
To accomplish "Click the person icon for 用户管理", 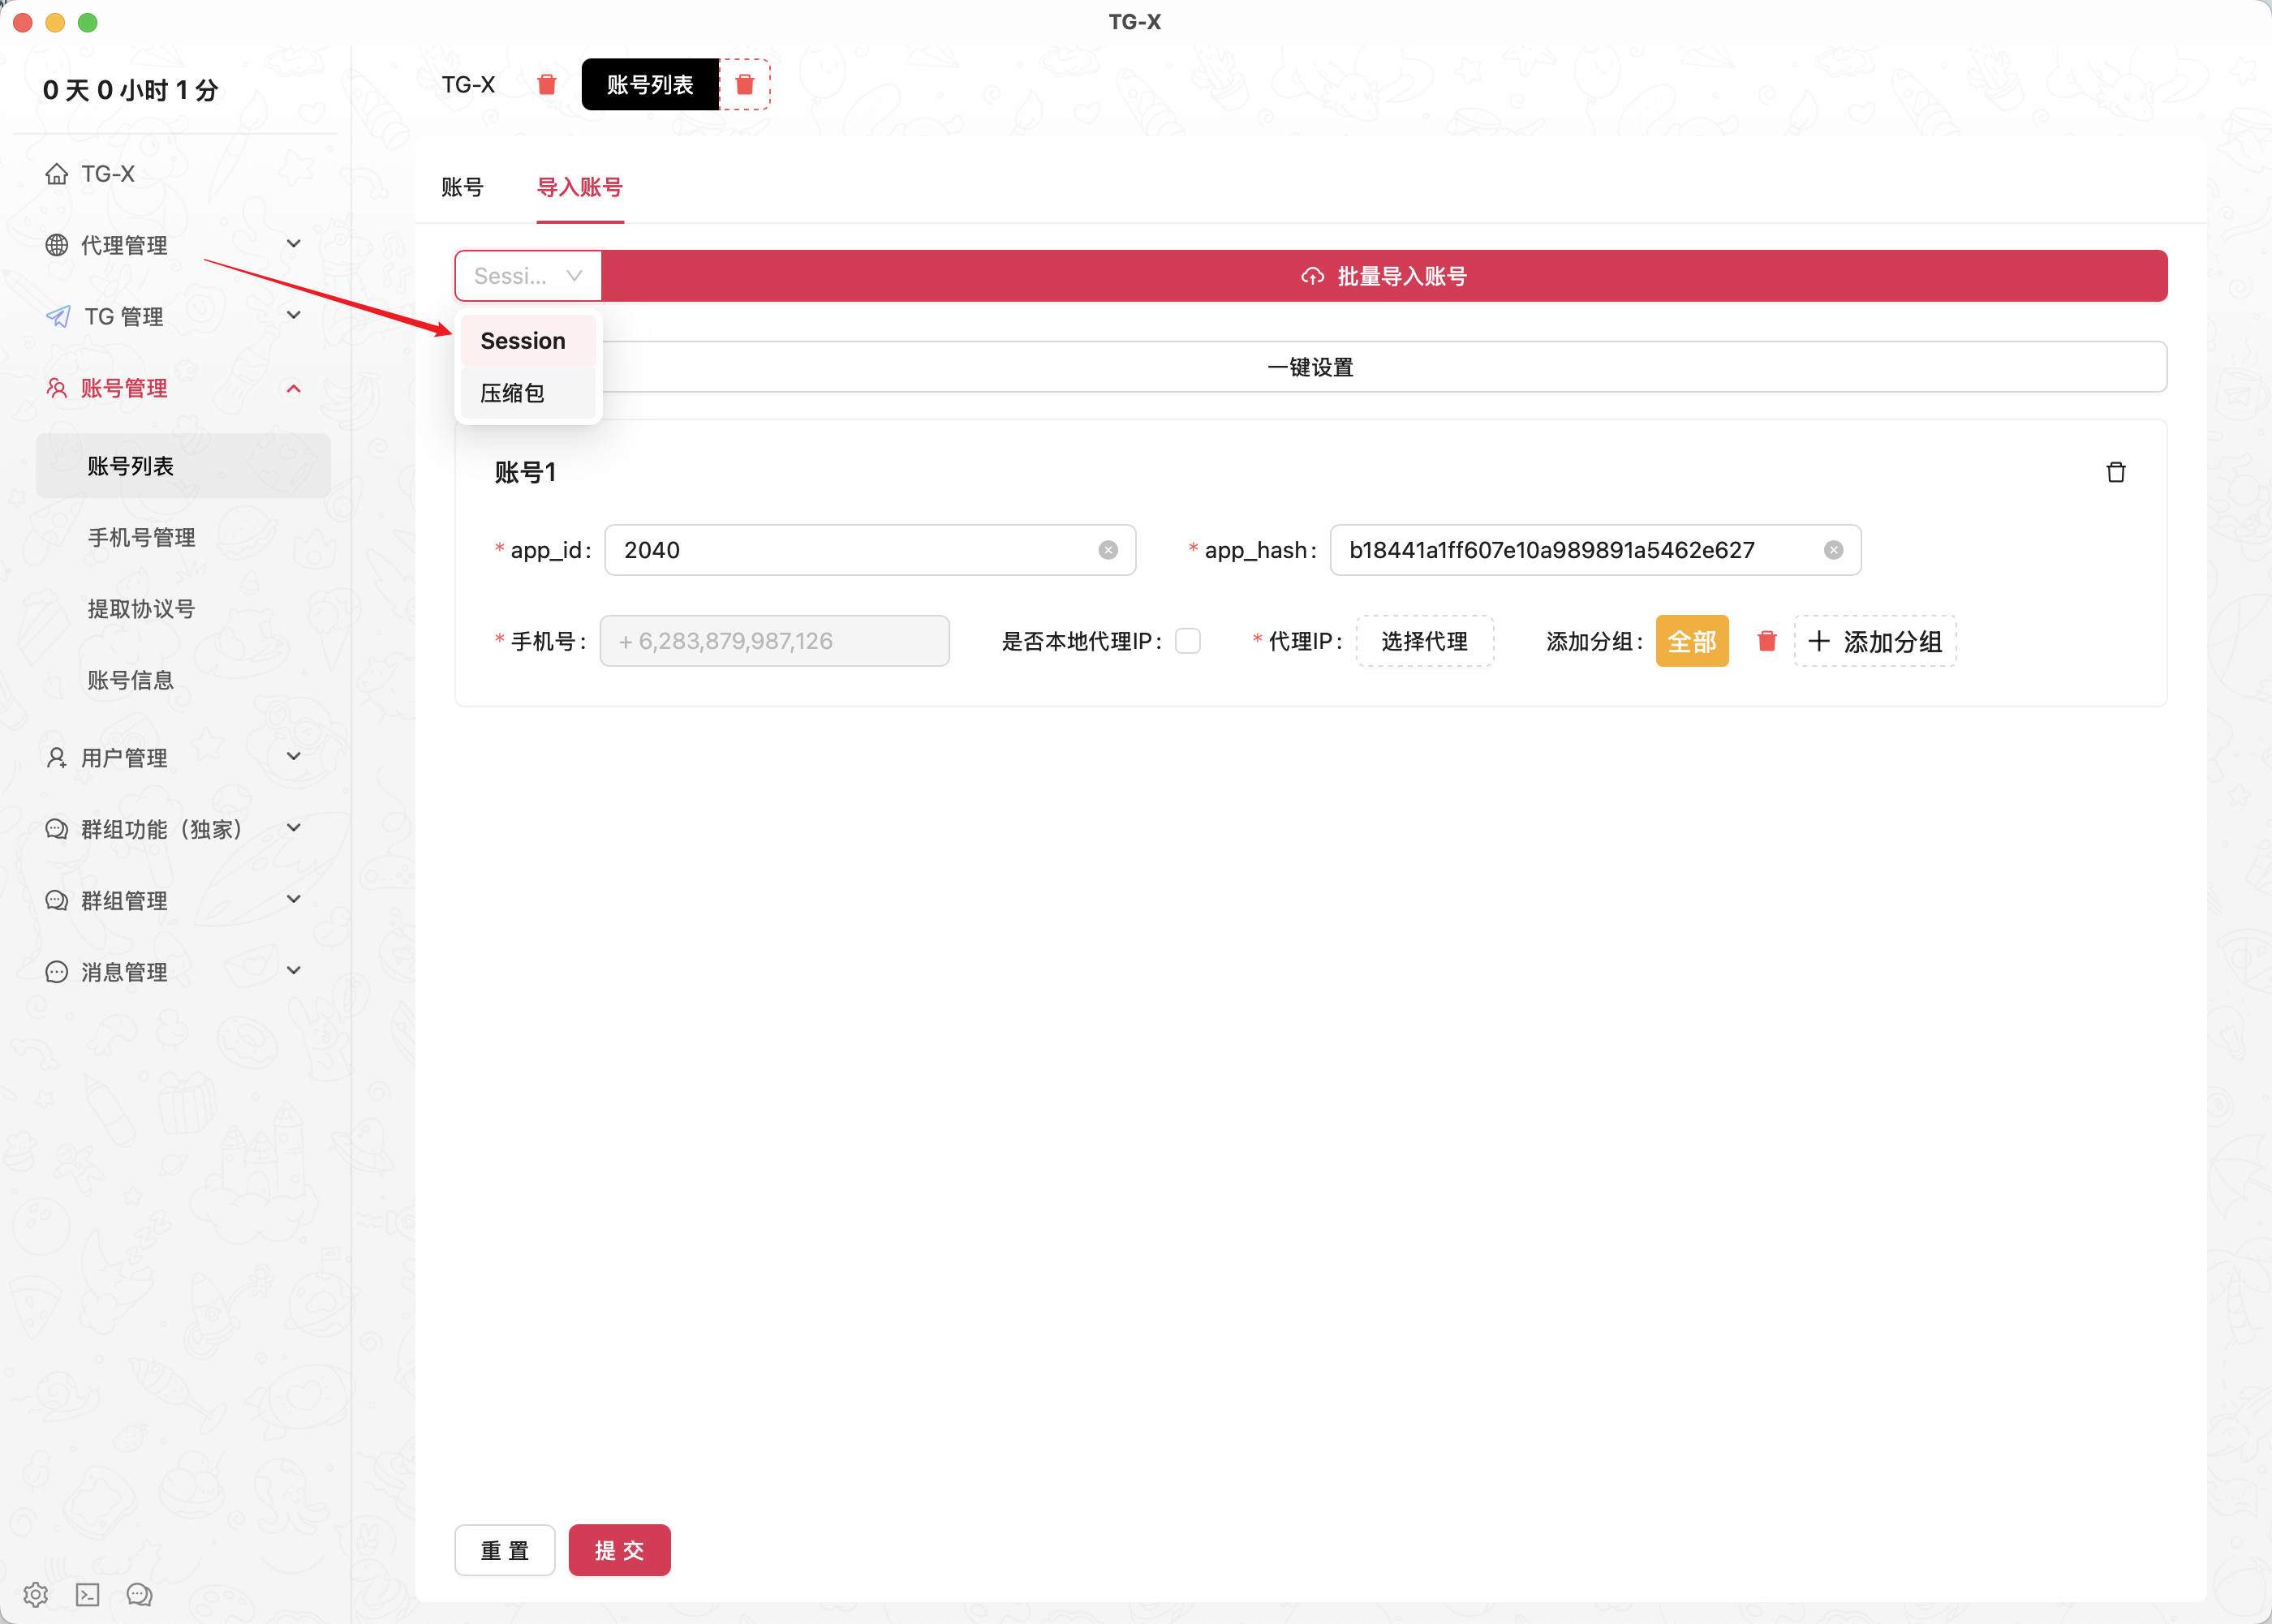I will click(x=57, y=758).
